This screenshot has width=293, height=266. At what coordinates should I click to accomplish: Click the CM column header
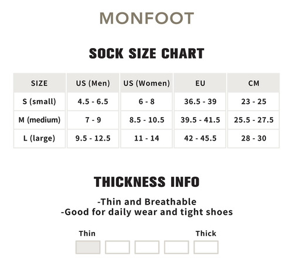(254, 83)
